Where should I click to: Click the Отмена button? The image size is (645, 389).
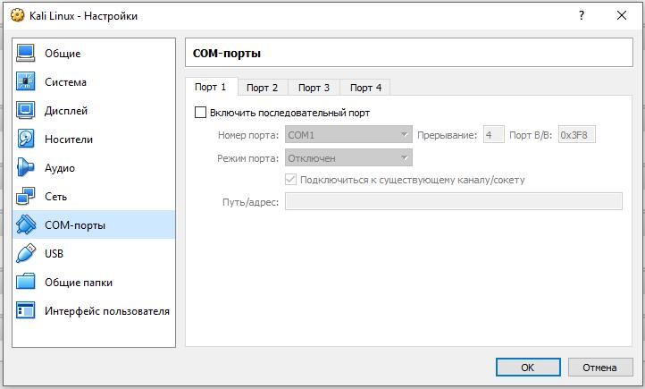(600, 368)
